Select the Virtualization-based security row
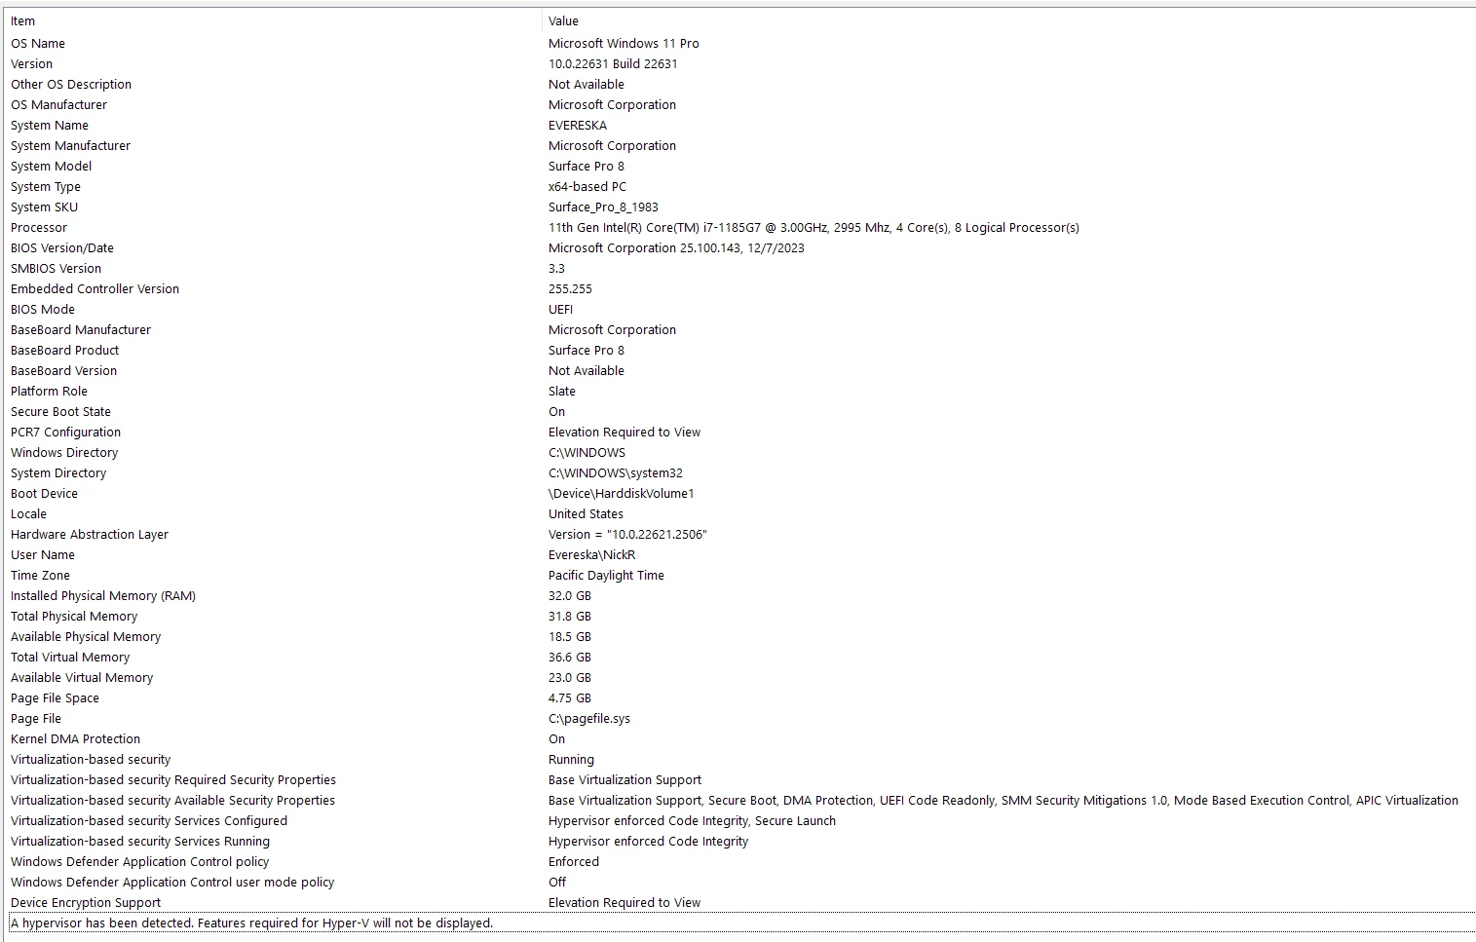Image resolution: width=1476 pixels, height=942 pixels. (x=738, y=759)
